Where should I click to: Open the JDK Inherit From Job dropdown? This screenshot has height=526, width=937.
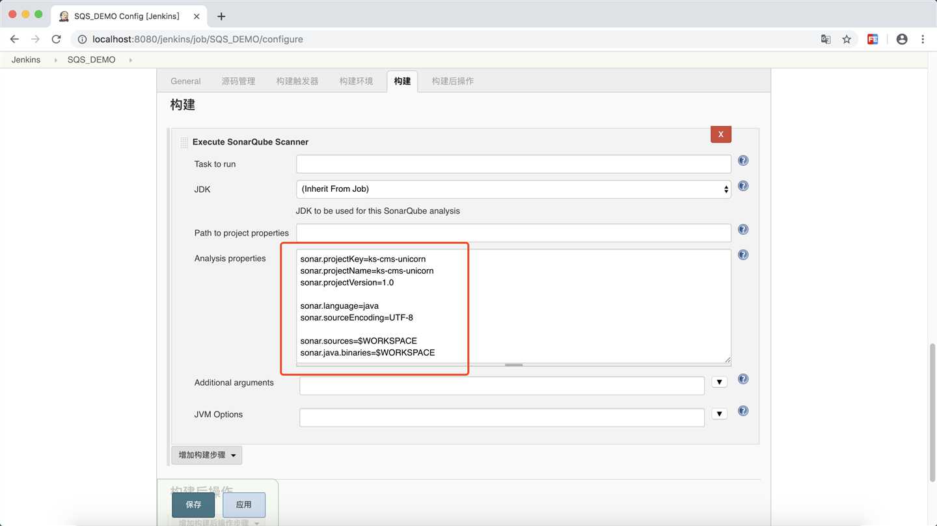513,189
